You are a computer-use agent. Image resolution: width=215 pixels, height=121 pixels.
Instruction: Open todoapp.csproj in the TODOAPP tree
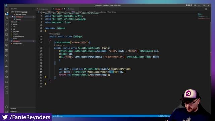pyautogui.click(x=17, y=44)
